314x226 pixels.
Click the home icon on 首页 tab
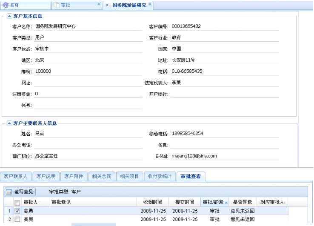6,5
